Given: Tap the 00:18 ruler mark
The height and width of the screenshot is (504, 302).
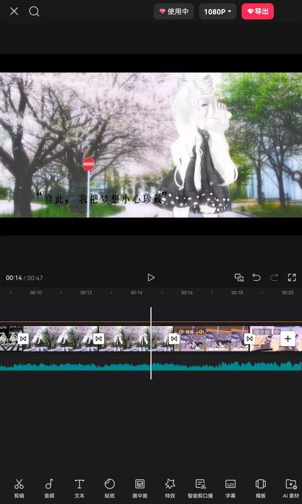Looking at the screenshot, I should click(237, 293).
